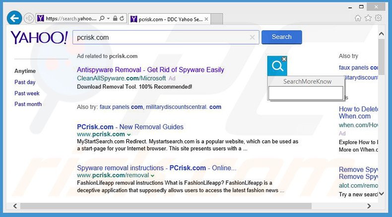Minimize the browser window
This screenshot has width=392, height=217.
coord(350,7)
